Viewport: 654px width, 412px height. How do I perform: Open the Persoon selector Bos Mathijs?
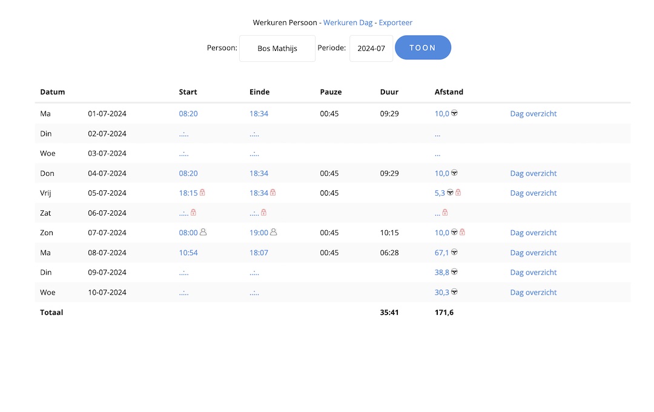tap(277, 48)
